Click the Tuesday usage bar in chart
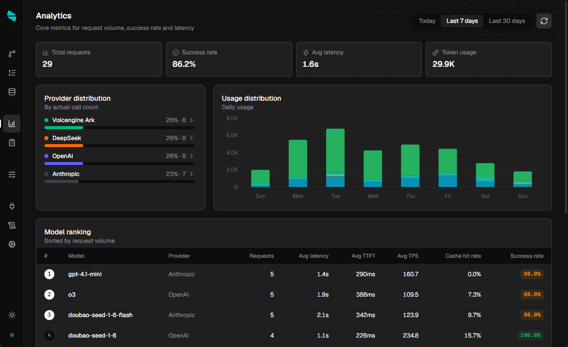Image resolution: width=568 pixels, height=347 pixels. tap(336, 158)
